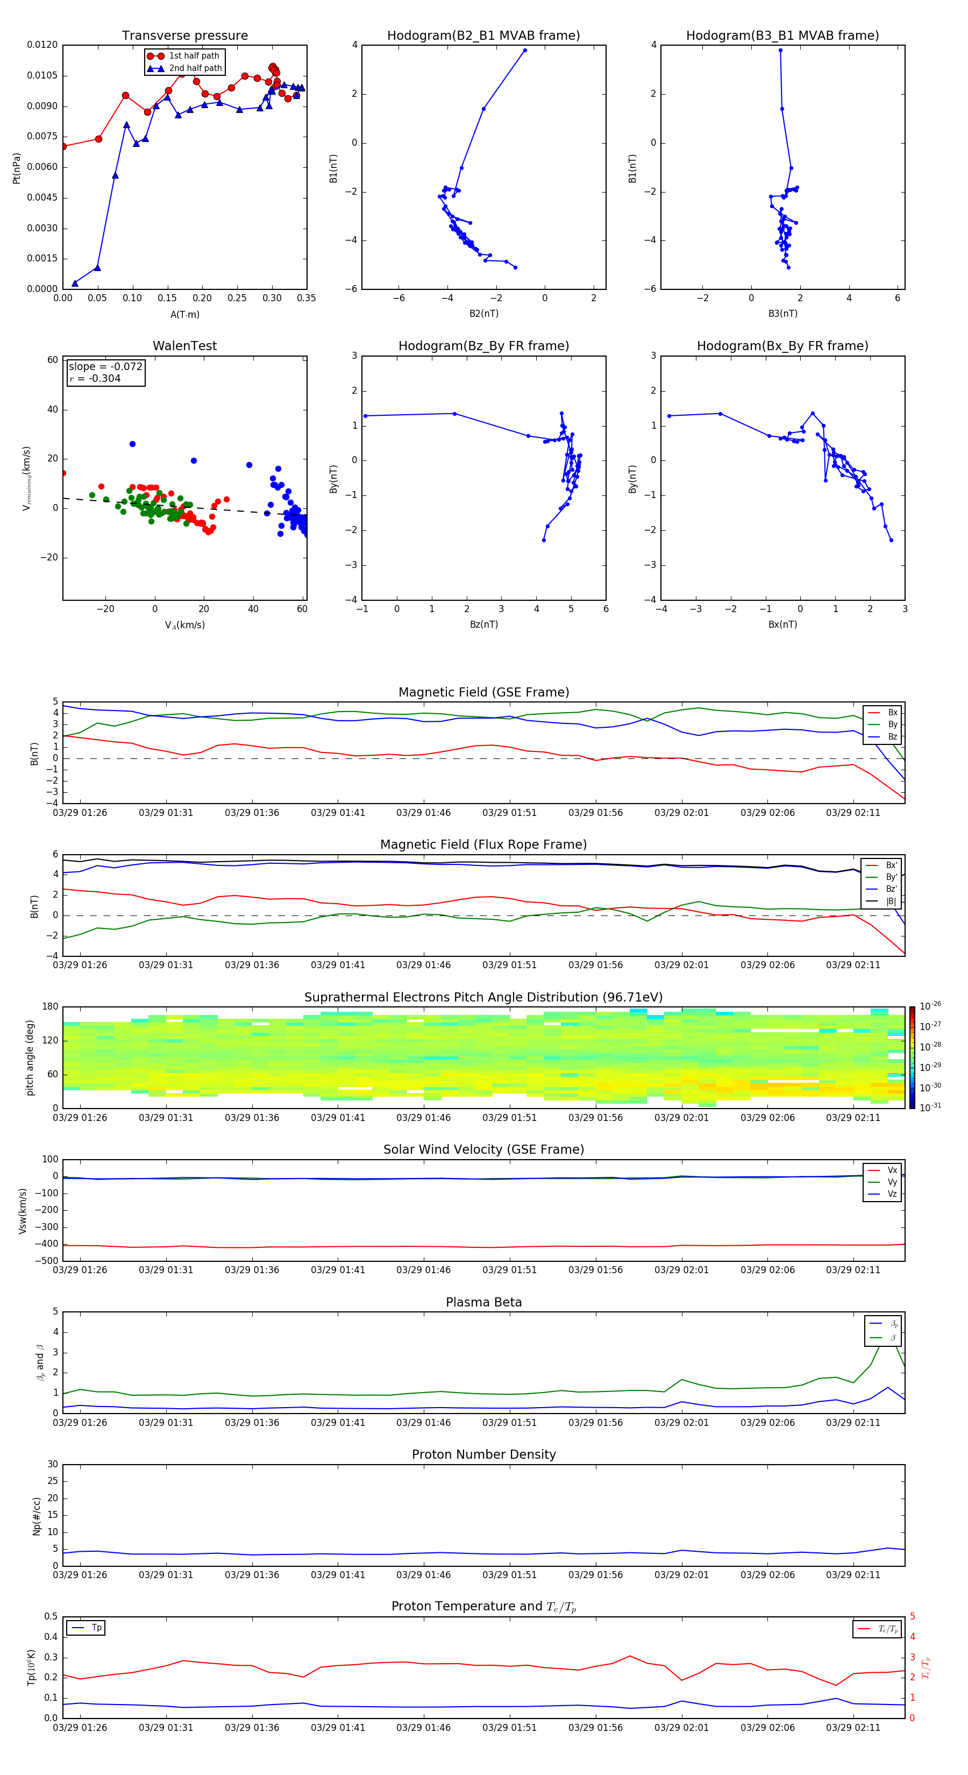Screen dimensions: 968x1775
Task: Click 'V_A(km/s)' x-axis label in WalenTest
Action: point(184,625)
